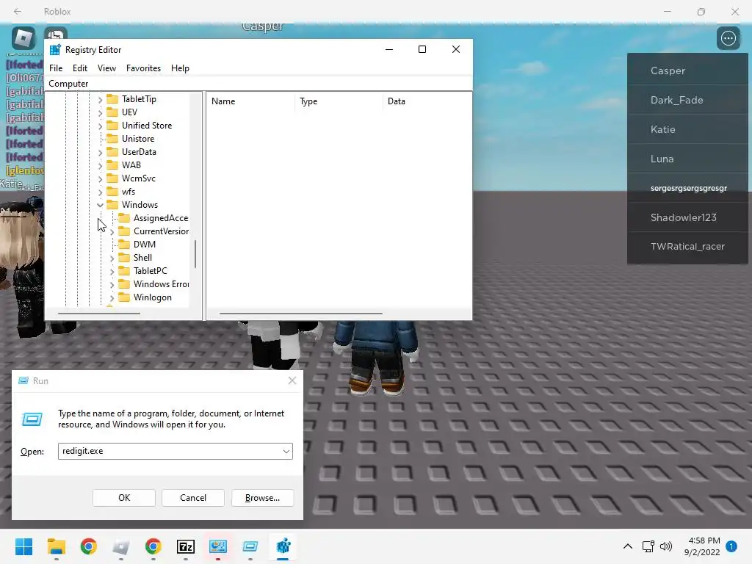Expand the UEV registry key

coord(100,112)
